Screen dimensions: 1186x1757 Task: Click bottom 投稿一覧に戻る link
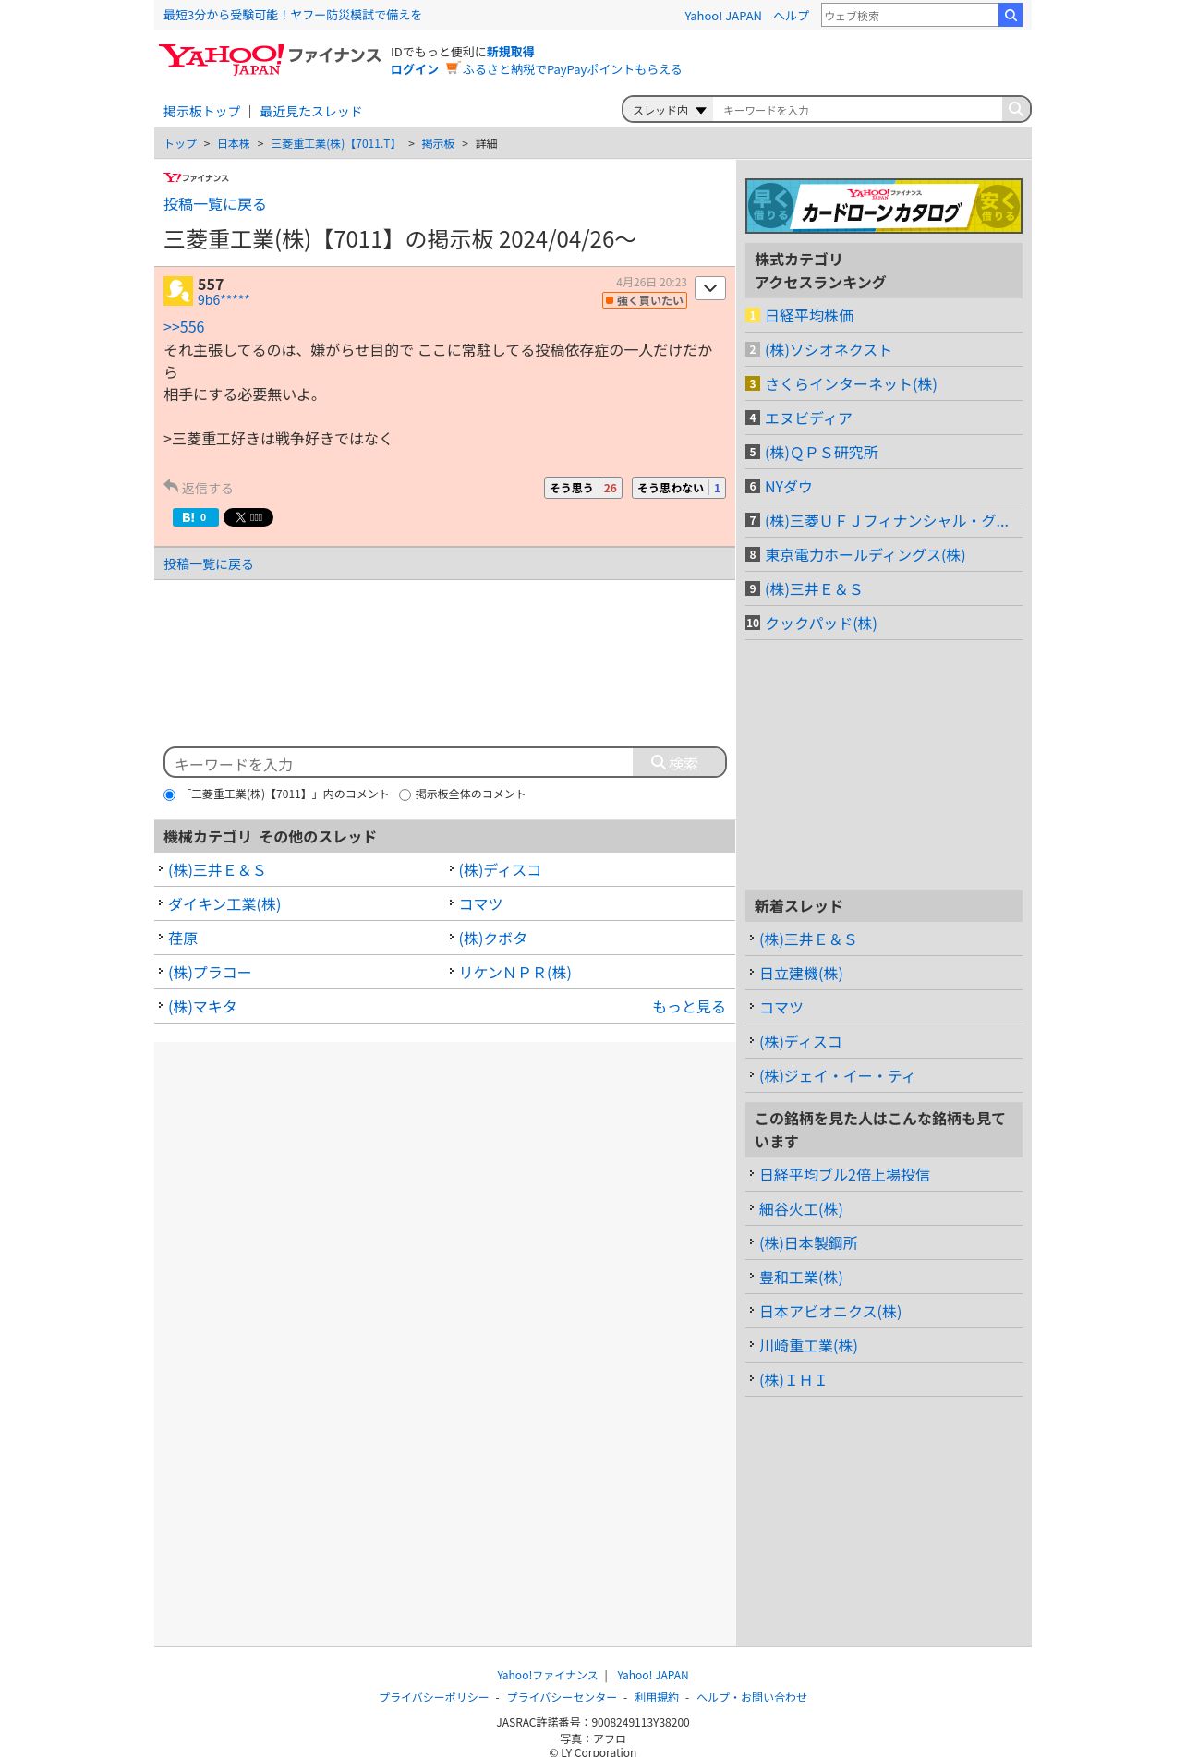(x=208, y=564)
